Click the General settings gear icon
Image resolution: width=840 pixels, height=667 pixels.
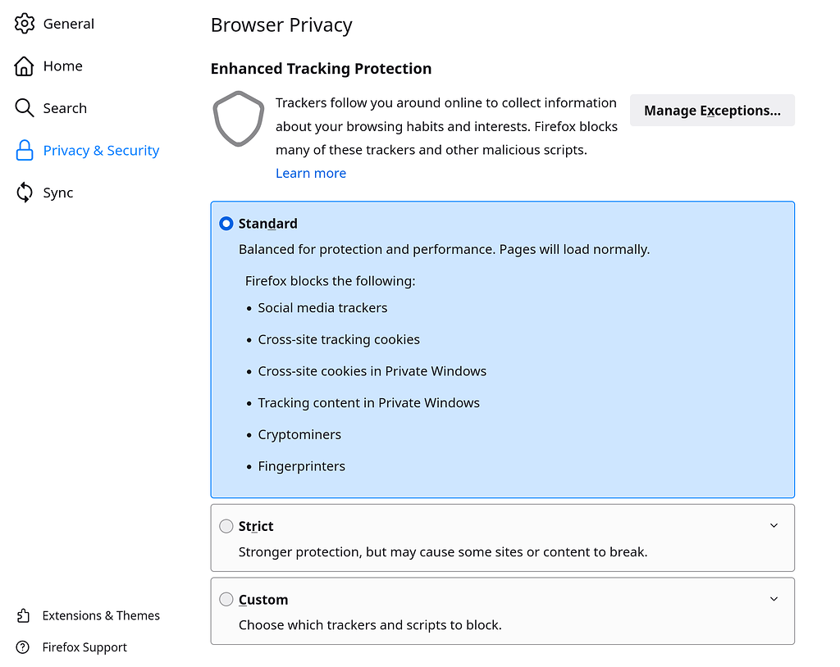click(x=25, y=23)
